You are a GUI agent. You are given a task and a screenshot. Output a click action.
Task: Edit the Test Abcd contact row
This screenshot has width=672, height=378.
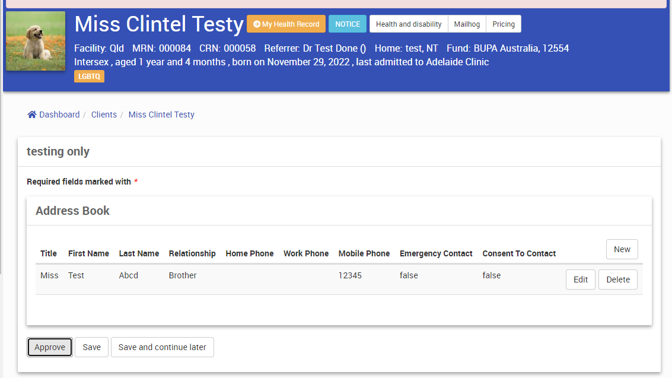tap(581, 279)
